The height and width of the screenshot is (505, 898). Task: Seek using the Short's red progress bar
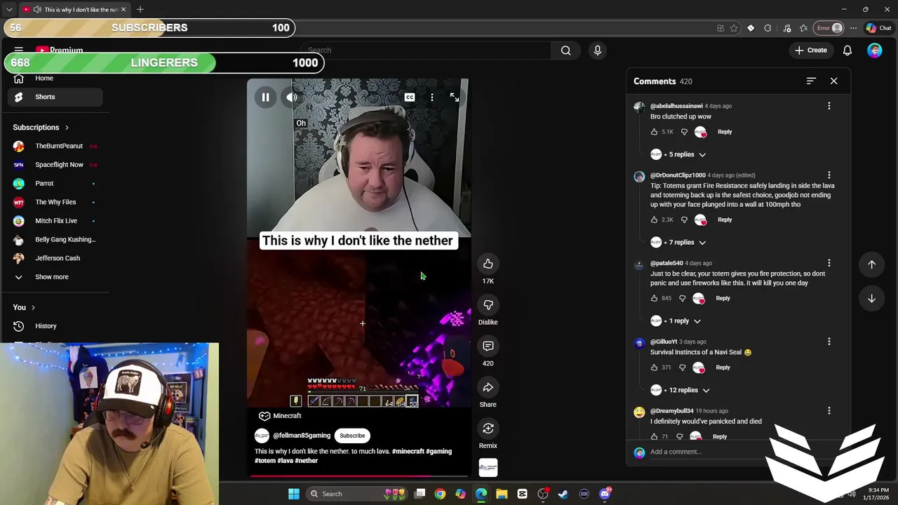click(x=358, y=476)
